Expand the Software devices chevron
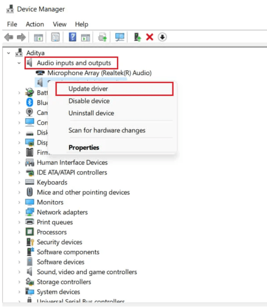The width and height of the screenshot is (267, 307). point(19,262)
